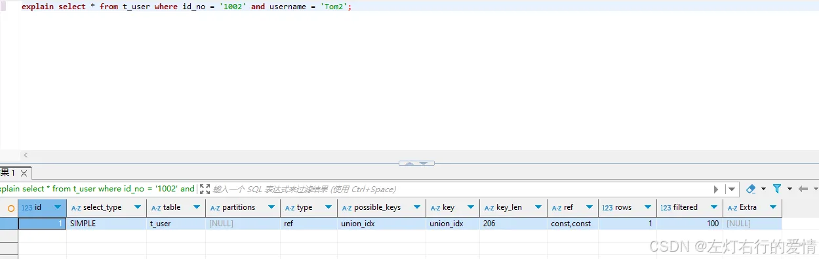Click the A-Z type icon of select_type column
The width and height of the screenshot is (819, 259).
tap(76, 208)
